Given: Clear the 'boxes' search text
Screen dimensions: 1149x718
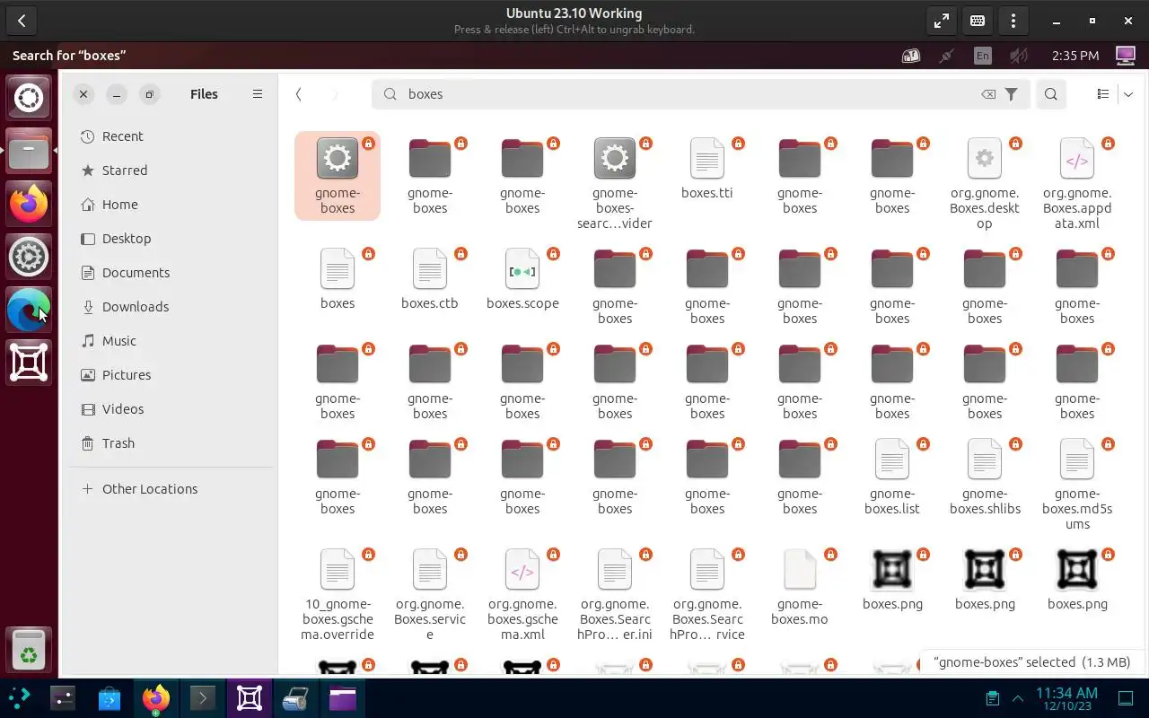Looking at the screenshot, I should click(x=988, y=94).
